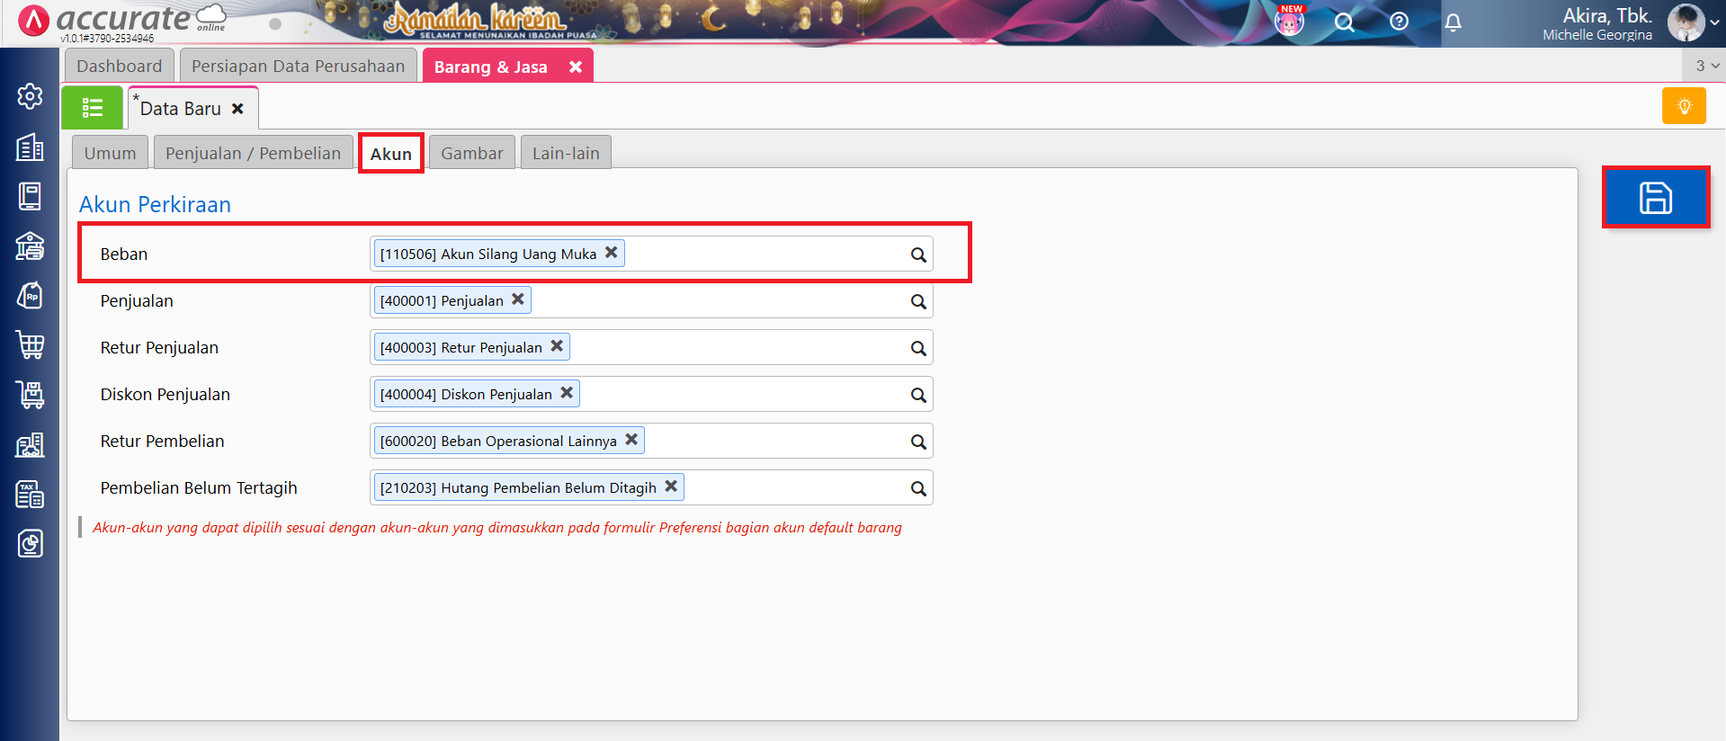Open the settings gear in sidebar
Screen dimensions: 1726x741
30,96
